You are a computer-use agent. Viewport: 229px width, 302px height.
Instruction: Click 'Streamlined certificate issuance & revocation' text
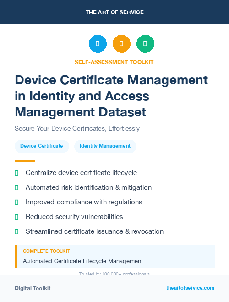(x=94, y=231)
